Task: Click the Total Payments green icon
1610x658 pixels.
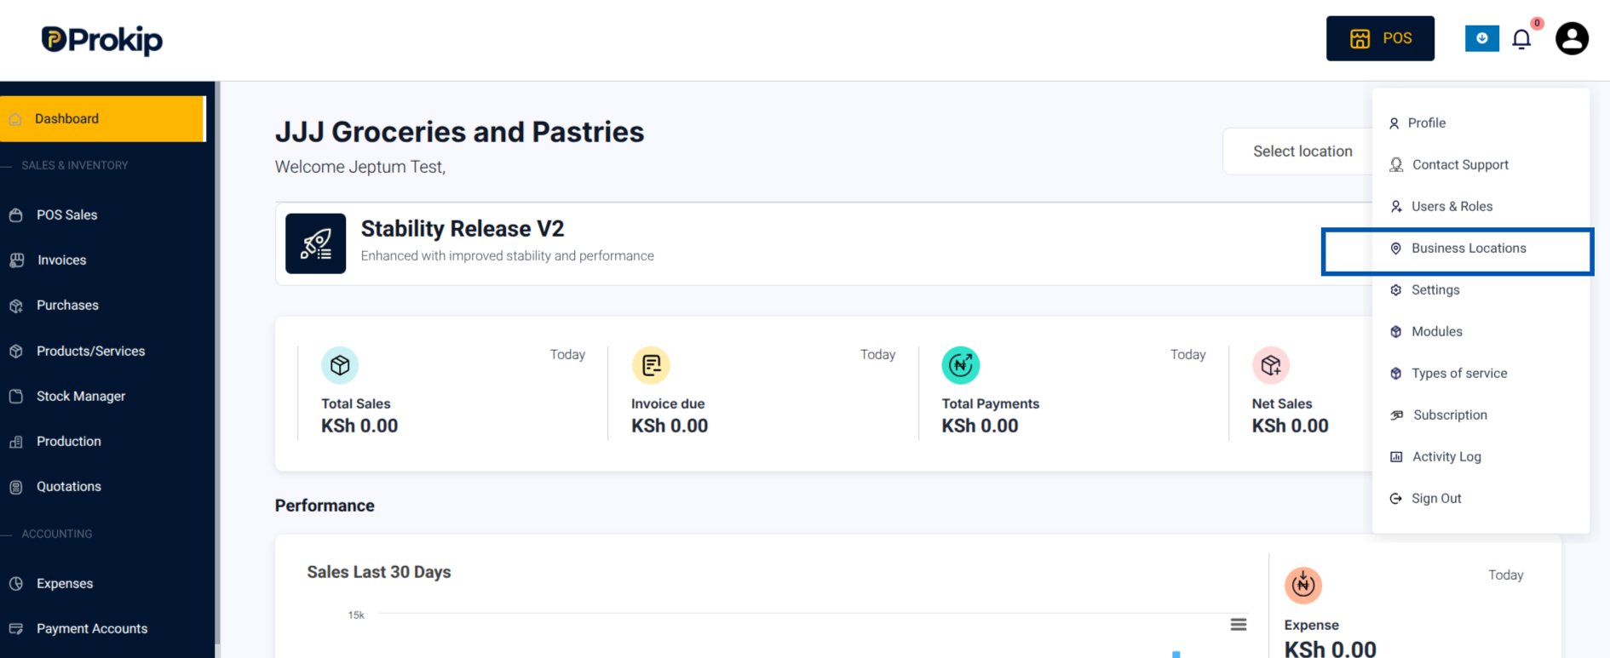Action: coord(960,365)
